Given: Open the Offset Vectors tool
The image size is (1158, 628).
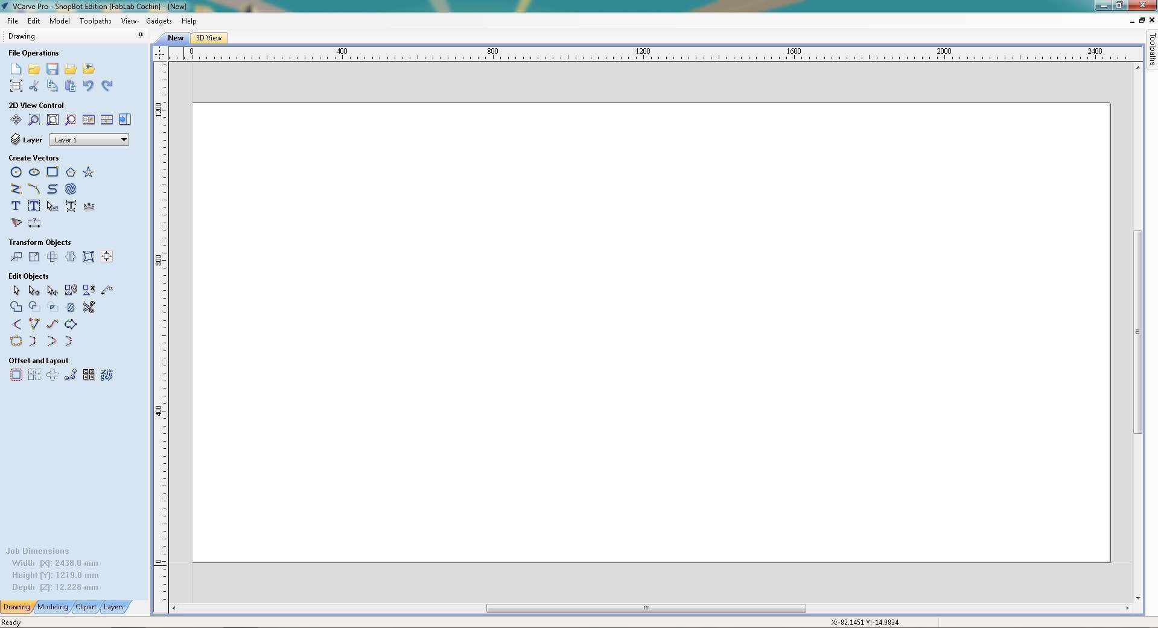Looking at the screenshot, I should tap(16, 374).
